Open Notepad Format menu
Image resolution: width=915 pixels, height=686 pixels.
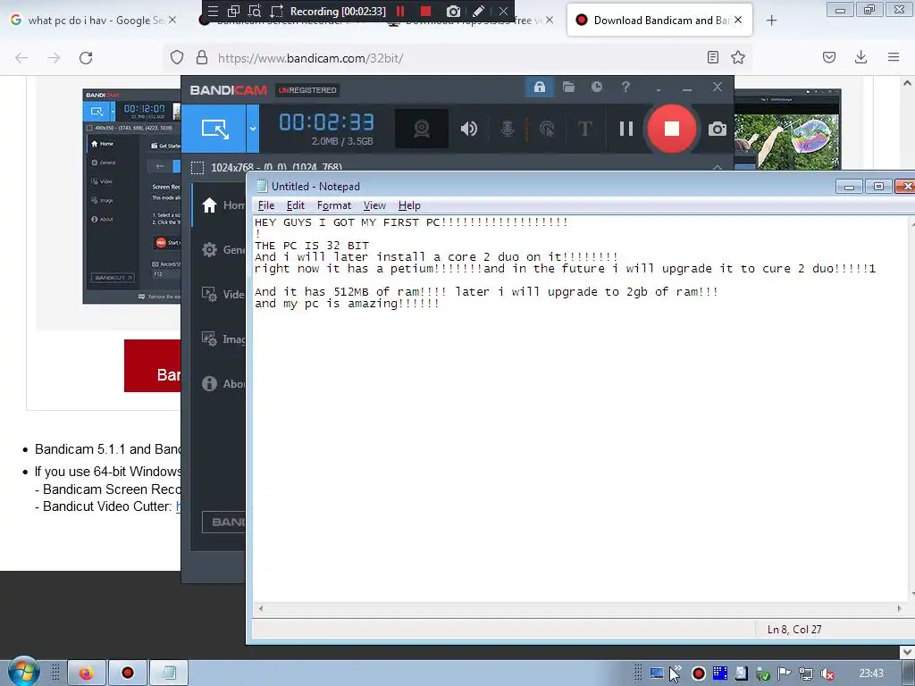click(334, 205)
